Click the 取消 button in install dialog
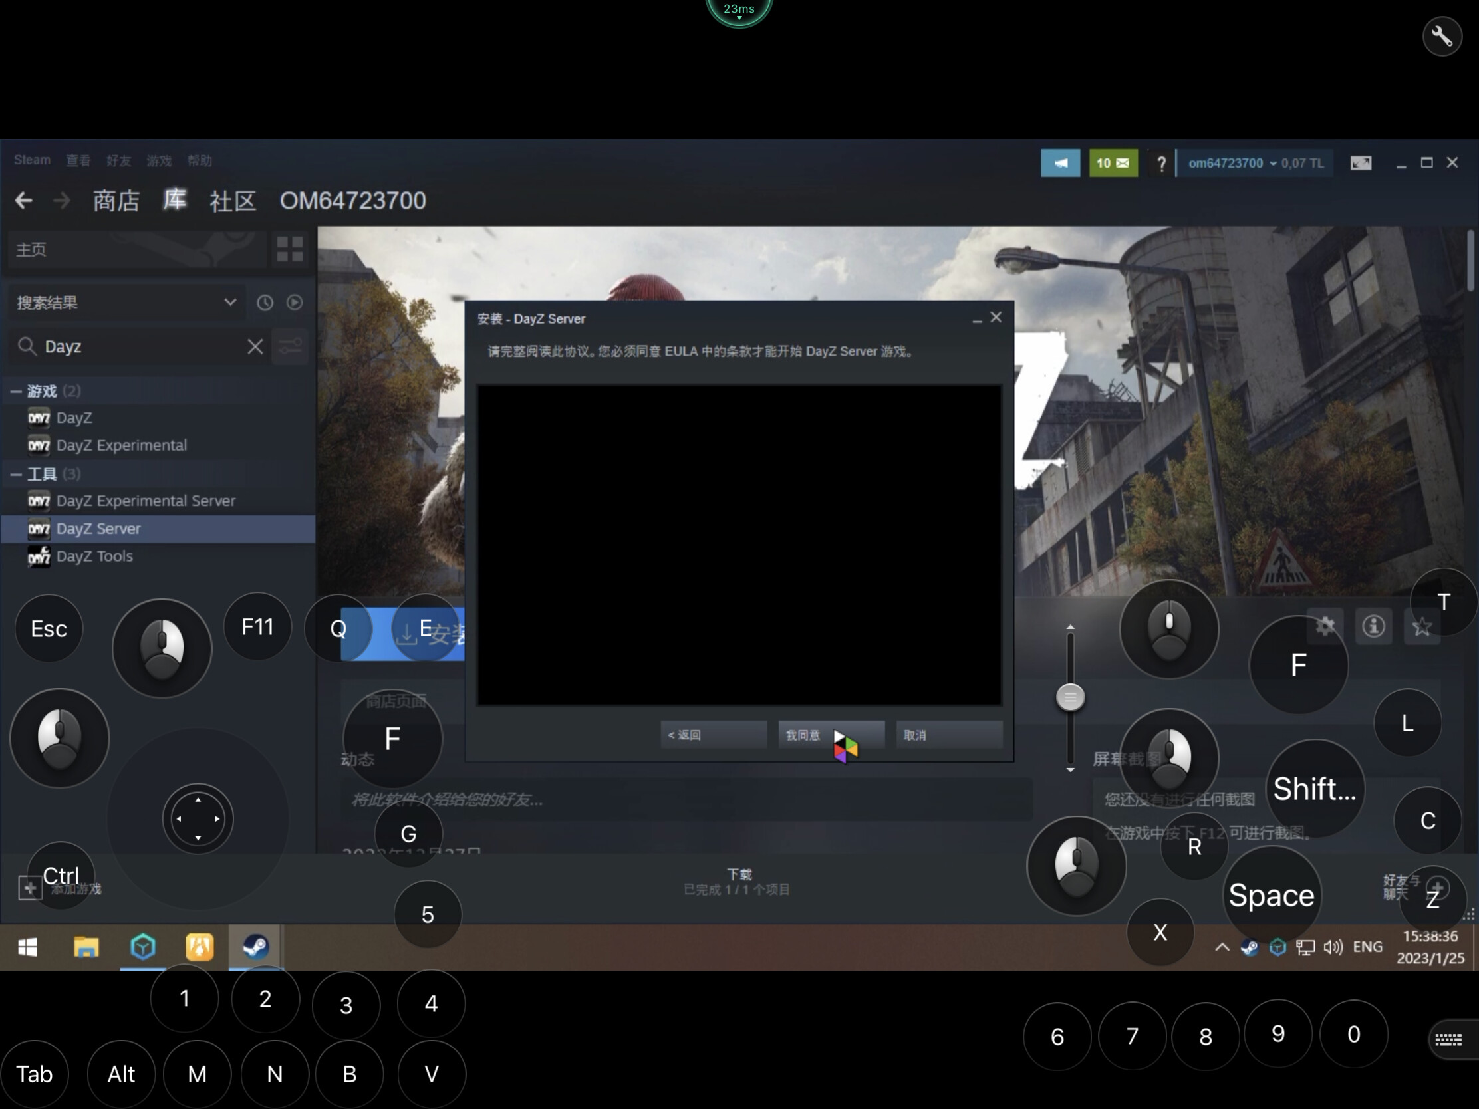 pos(949,735)
